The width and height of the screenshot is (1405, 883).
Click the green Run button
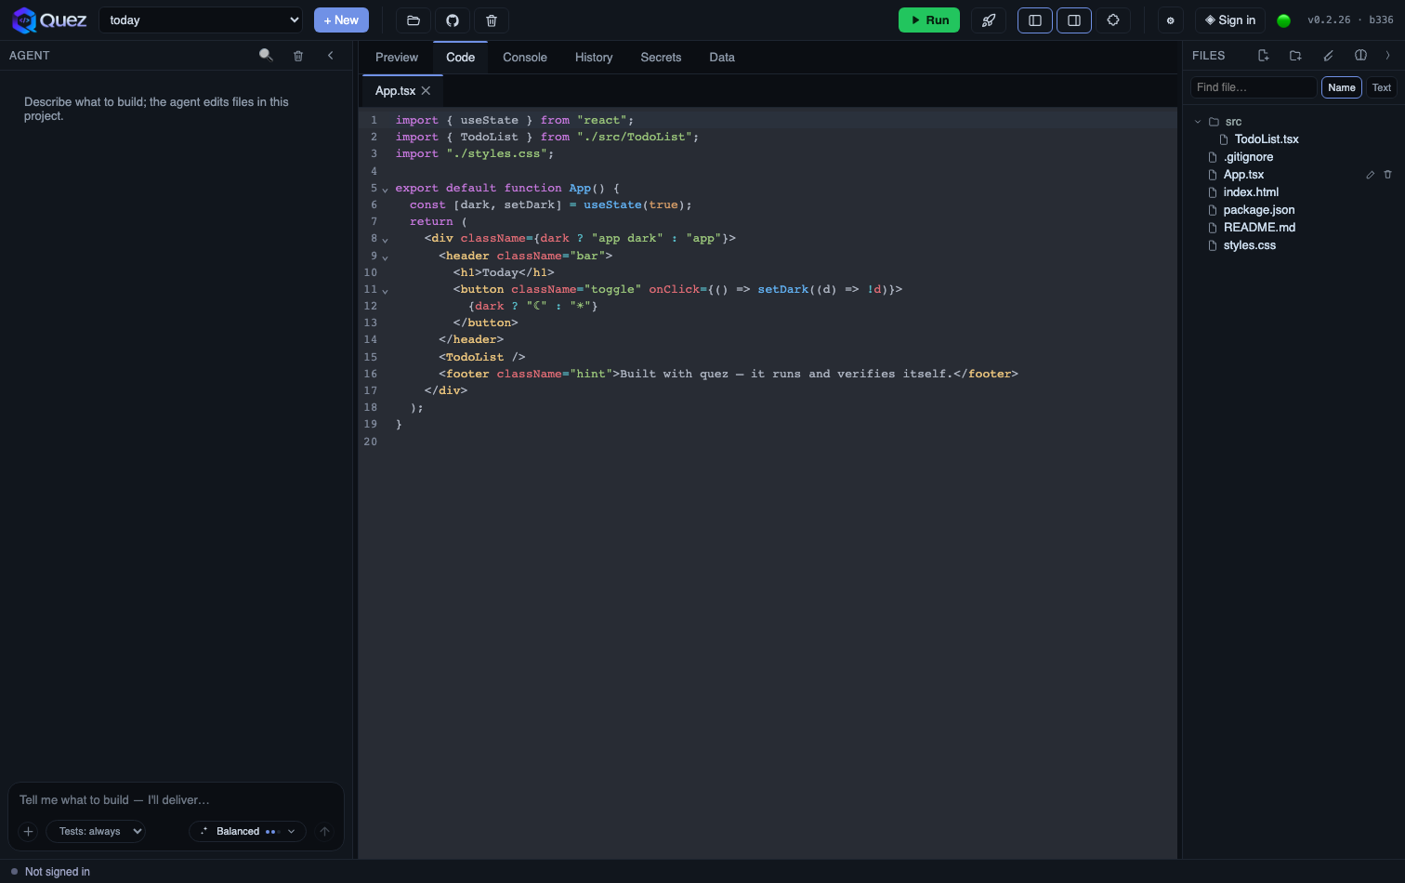[929, 20]
